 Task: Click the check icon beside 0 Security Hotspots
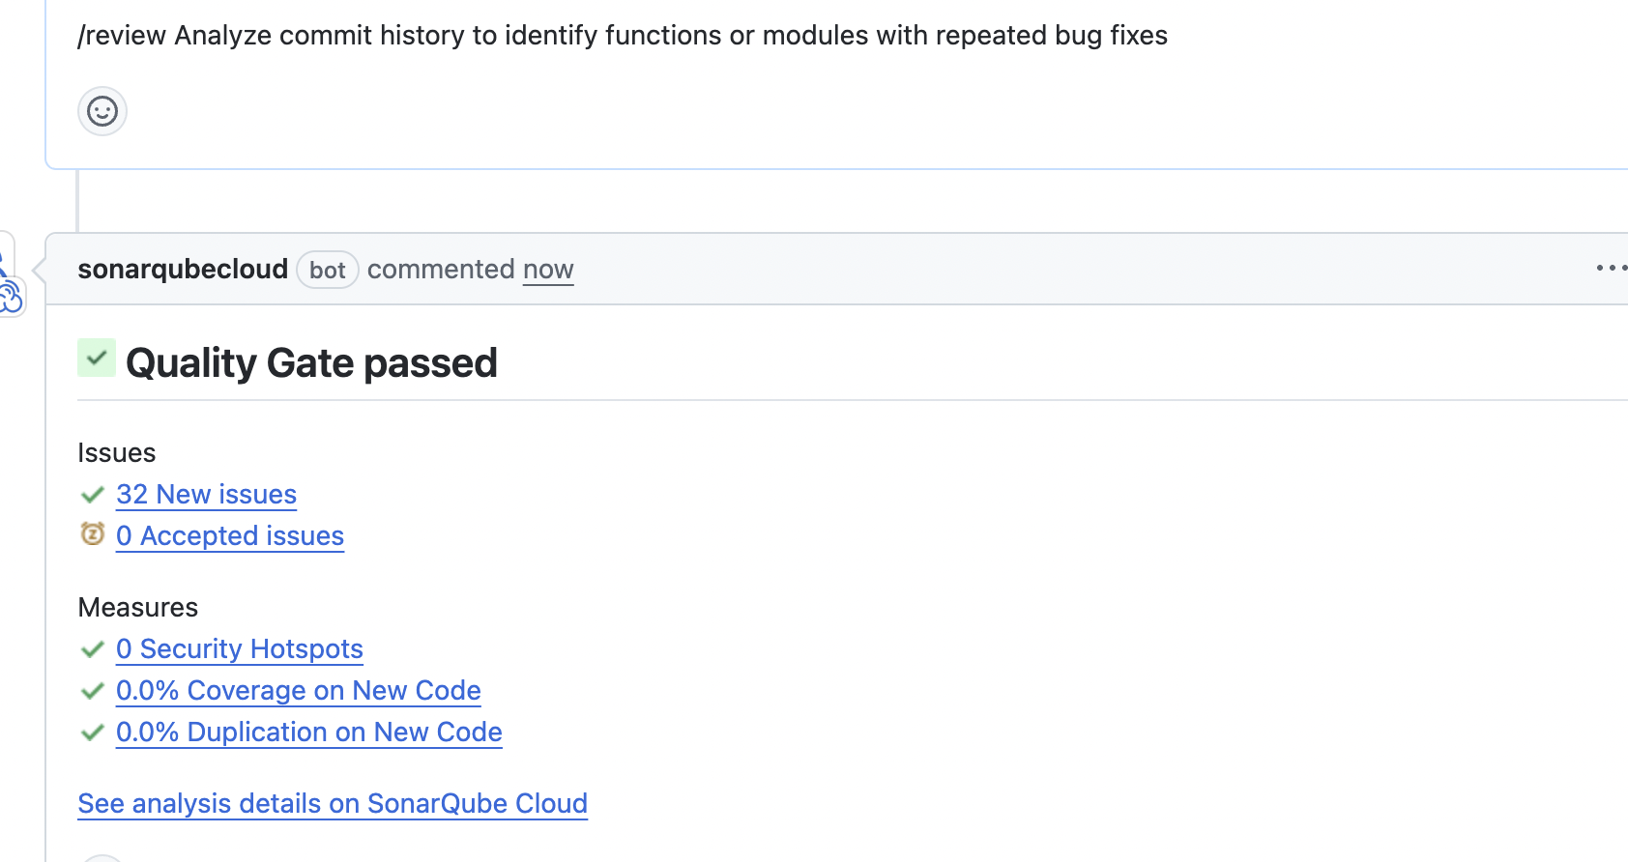92,648
